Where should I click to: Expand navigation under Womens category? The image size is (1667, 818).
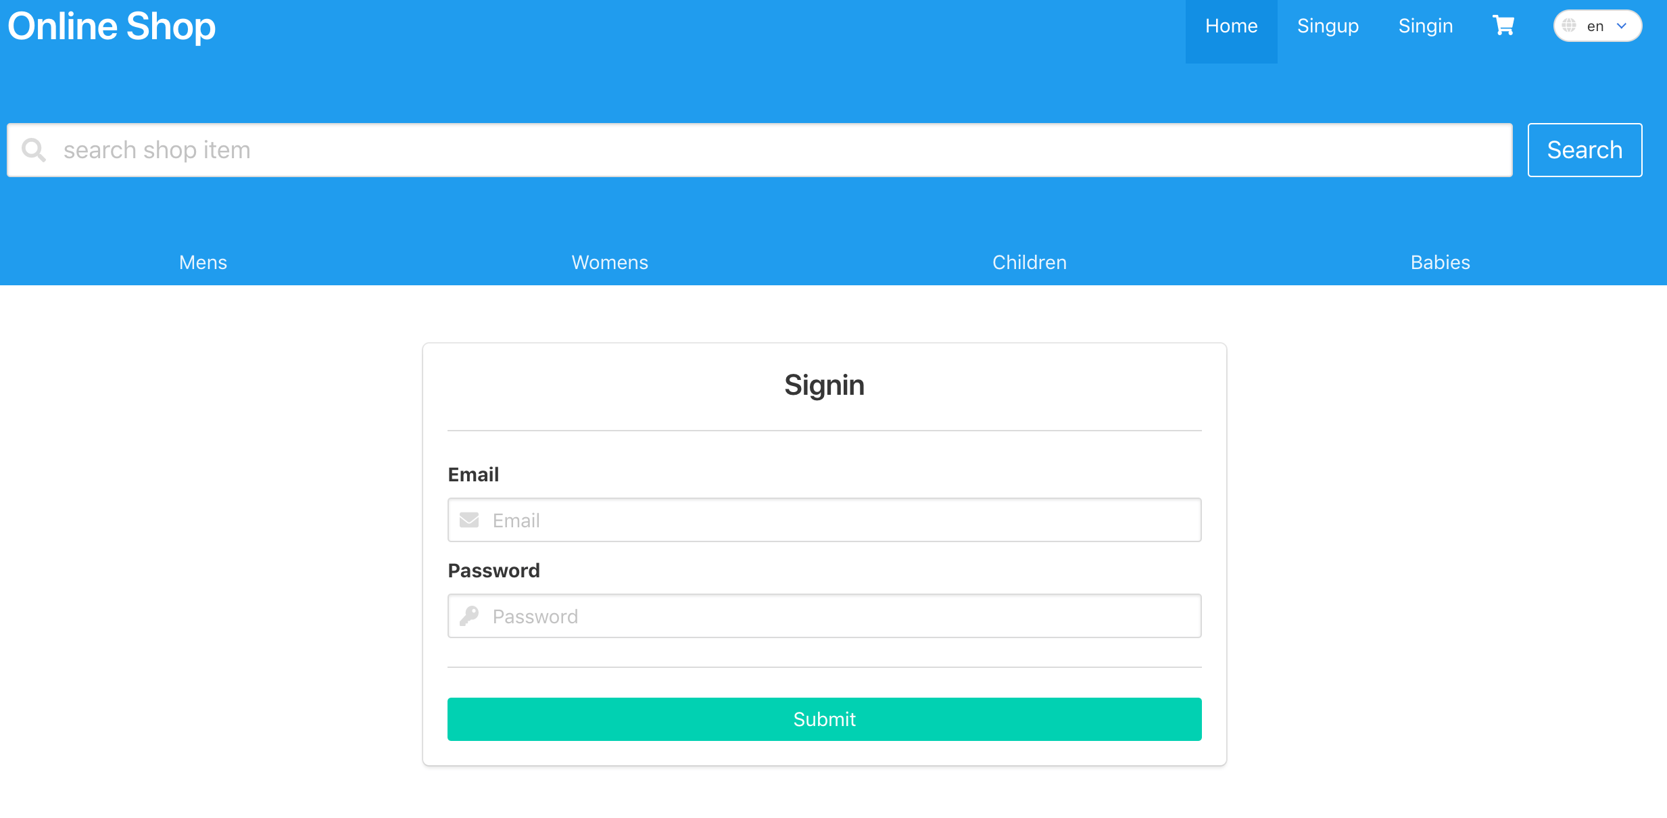pos(609,263)
